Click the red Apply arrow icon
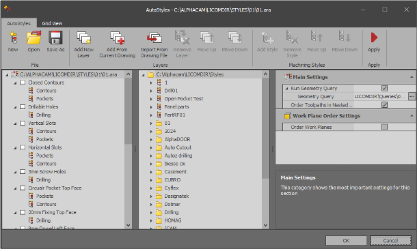Image resolution: width=417 pixels, height=249 pixels. coord(374,38)
